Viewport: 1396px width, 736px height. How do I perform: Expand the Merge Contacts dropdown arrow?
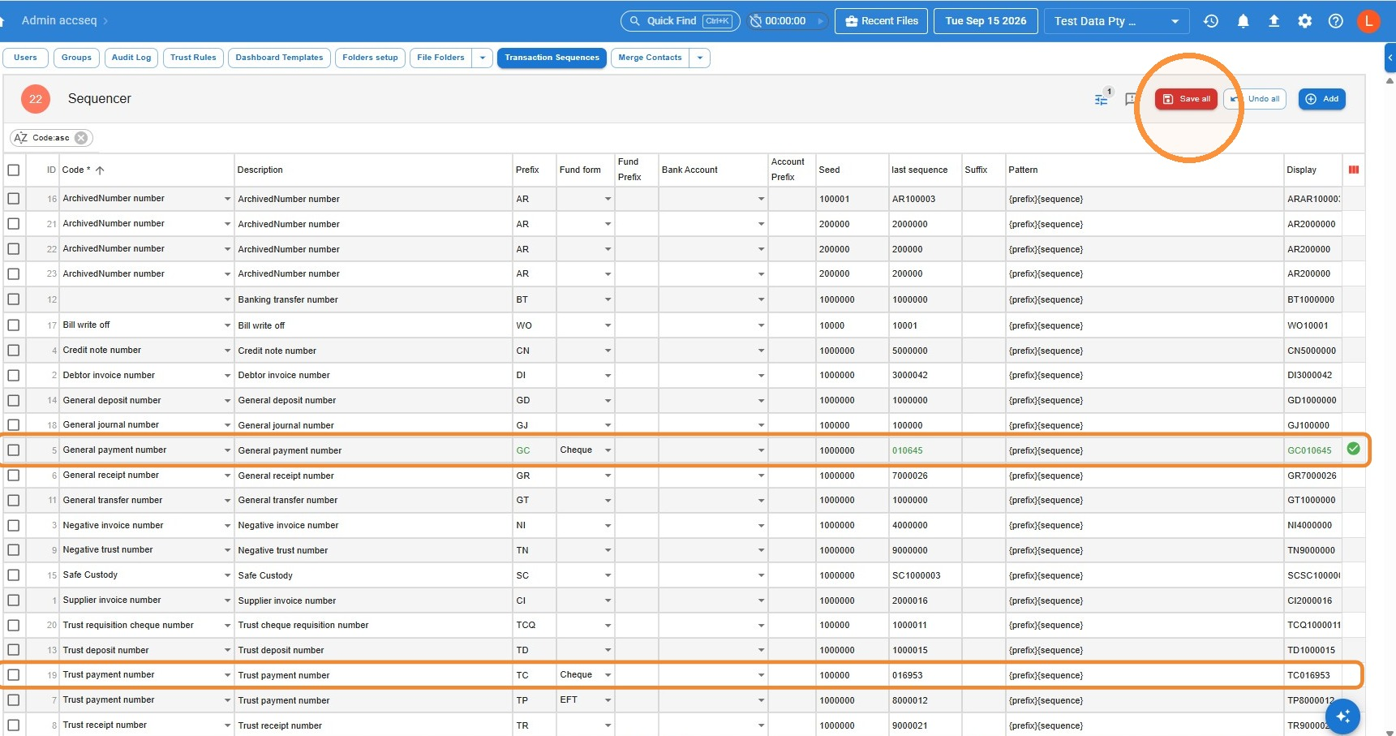(x=700, y=58)
